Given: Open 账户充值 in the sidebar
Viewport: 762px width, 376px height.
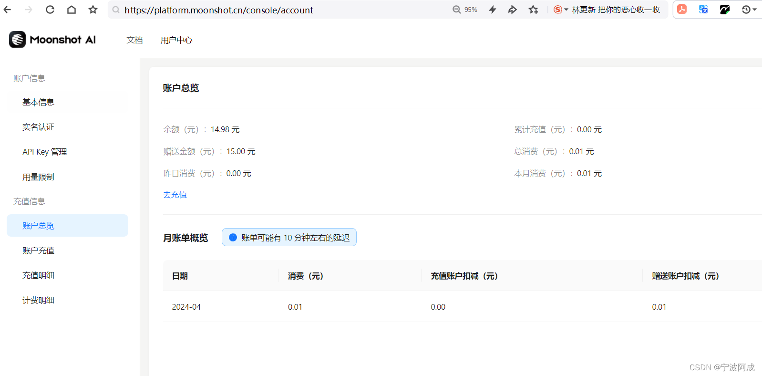Looking at the screenshot, I should (x=67, y=251).
